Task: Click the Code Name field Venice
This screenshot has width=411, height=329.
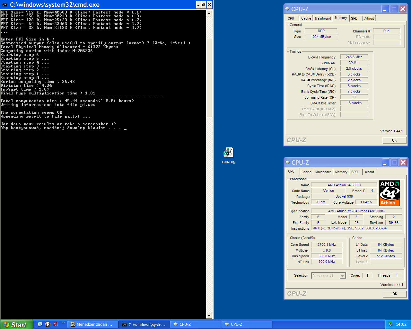Action: click(x=328, y=191)
